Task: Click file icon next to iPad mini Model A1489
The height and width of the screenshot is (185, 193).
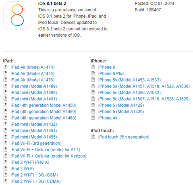Action: 6,86
